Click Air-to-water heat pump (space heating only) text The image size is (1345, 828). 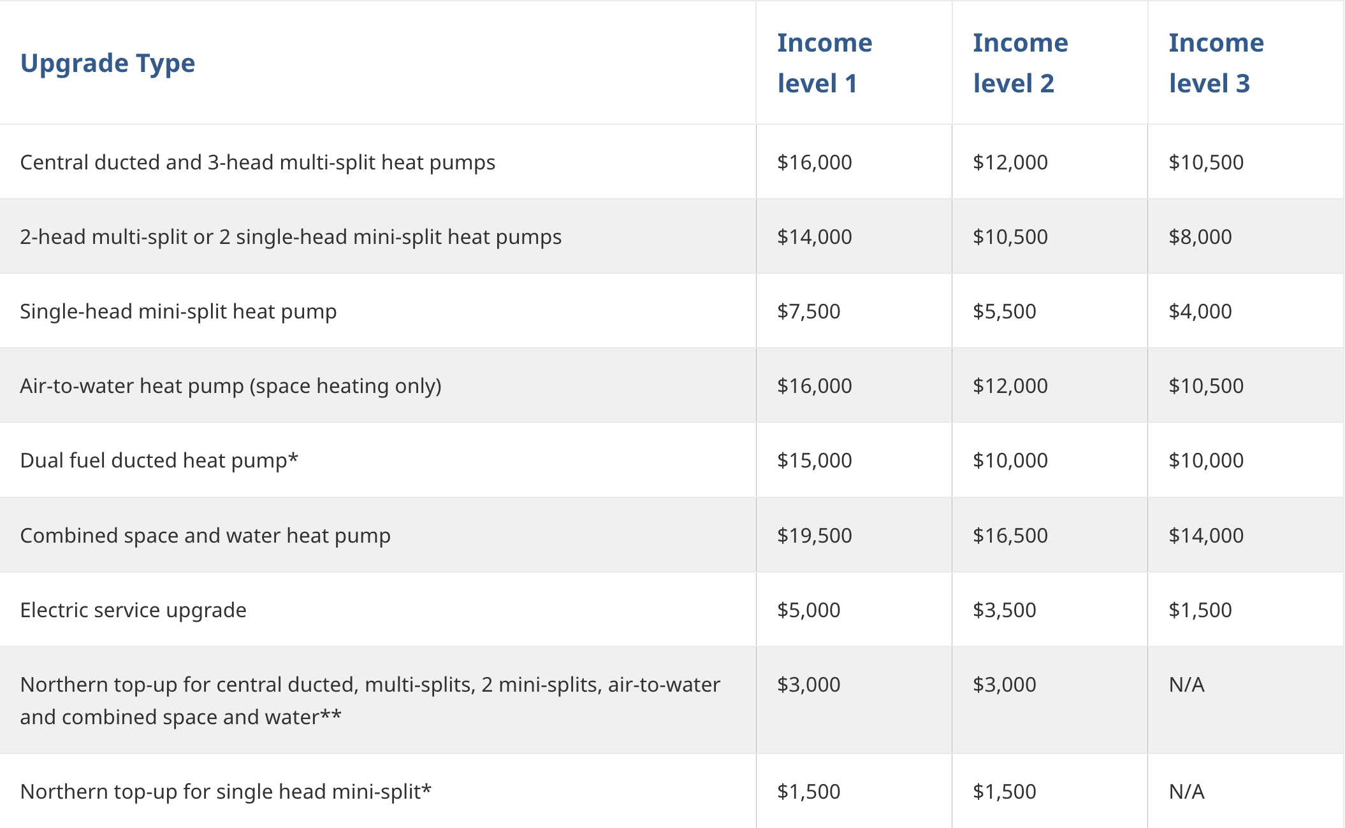(231, 386)
